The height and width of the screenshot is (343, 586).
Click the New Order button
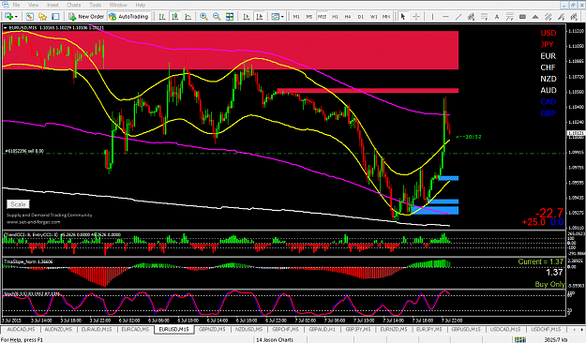point(86,17)
